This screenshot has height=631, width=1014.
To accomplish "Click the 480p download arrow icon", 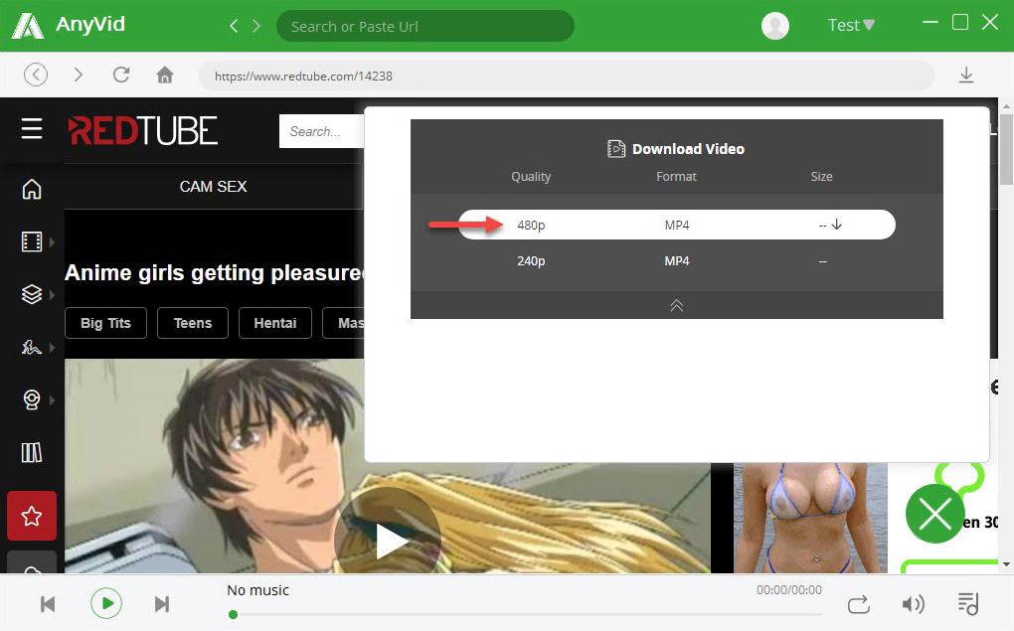I will click(836, 225).
